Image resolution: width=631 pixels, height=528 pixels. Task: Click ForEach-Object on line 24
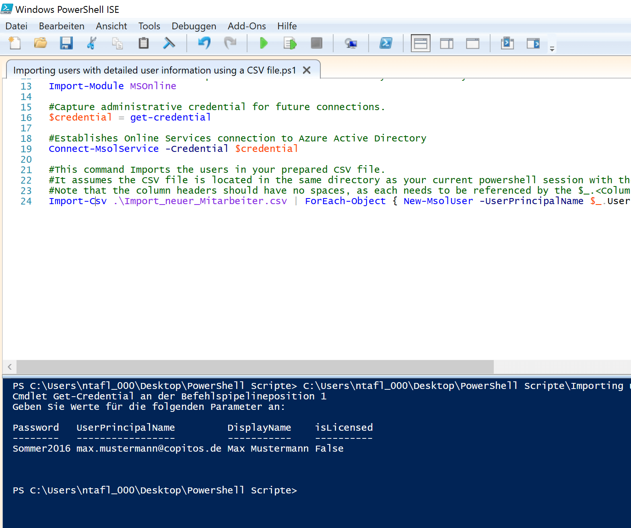point(345,201)
